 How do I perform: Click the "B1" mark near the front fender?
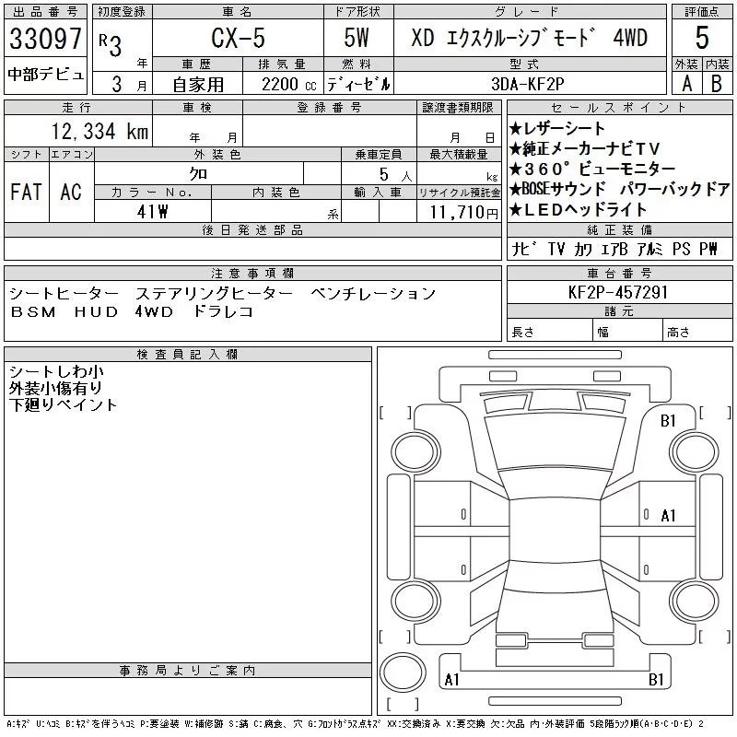(668, 421)
